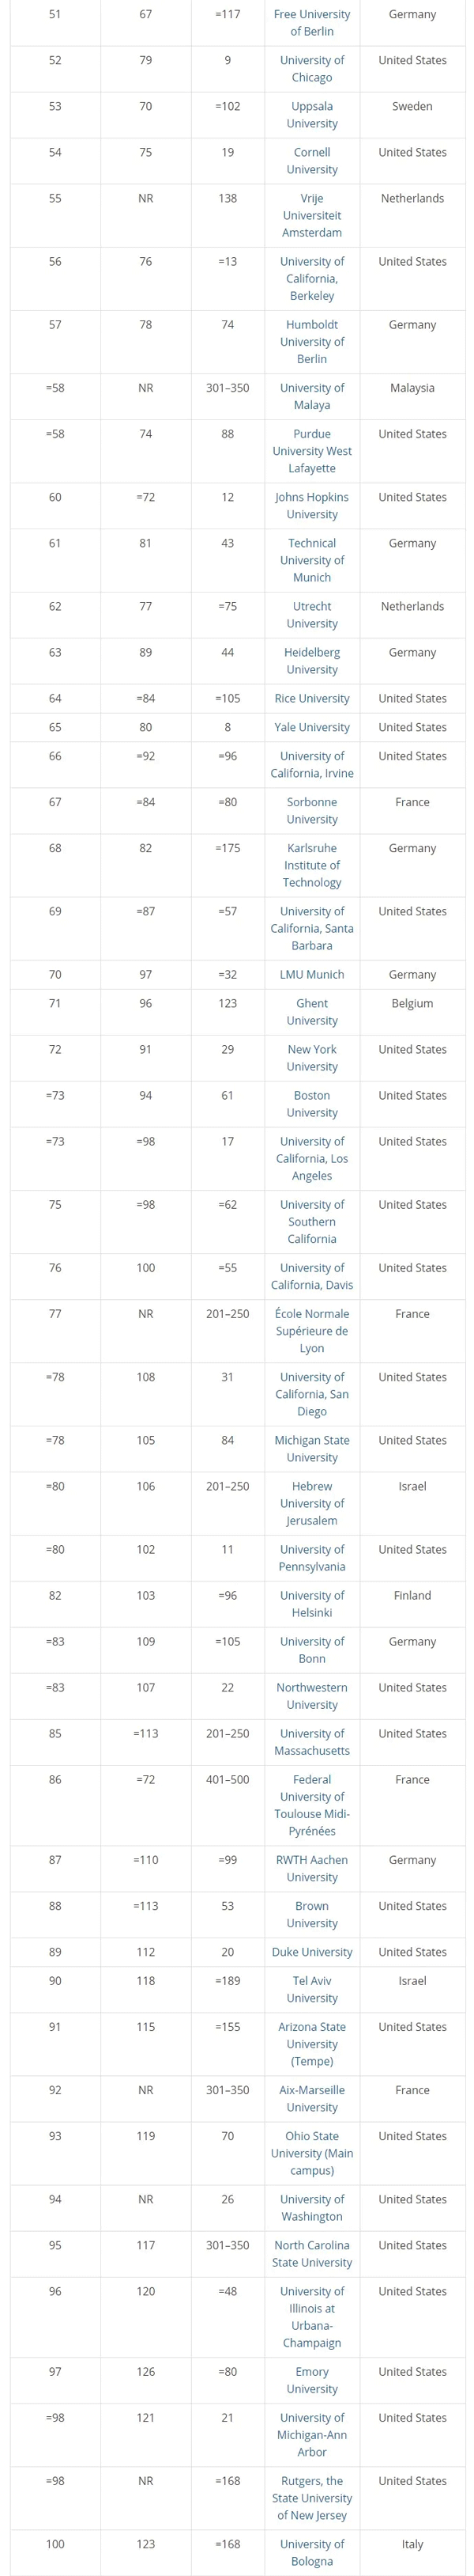474x2576 pixels.
Task: Open the Emory University link
Action: click(311, 2380)
